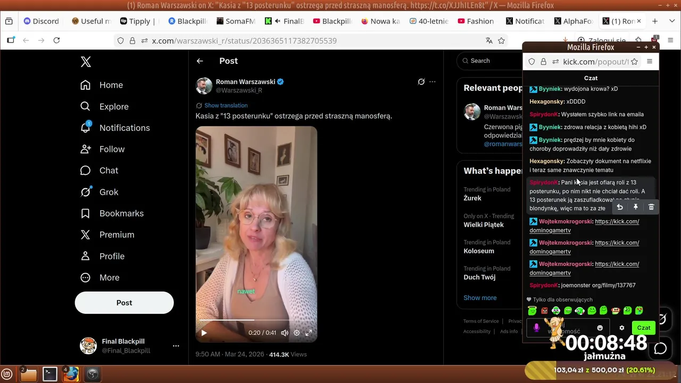The image size is (681, 383).
Task: Open a new tab with plus button
Action: coord(655,21)
